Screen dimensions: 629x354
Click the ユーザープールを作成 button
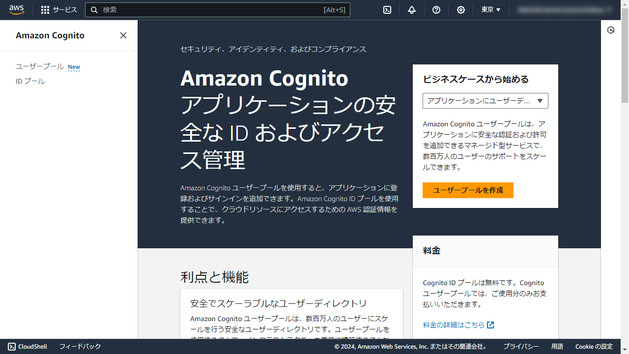tap(468, 190)
